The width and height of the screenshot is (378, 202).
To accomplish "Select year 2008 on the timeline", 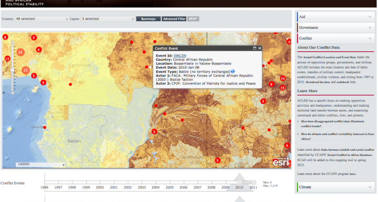I will point(212,187).
